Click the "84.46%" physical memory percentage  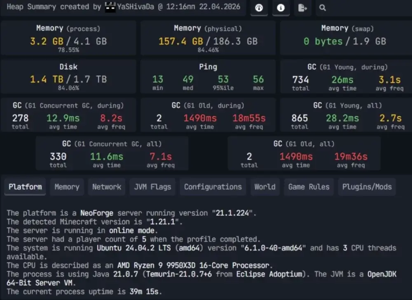[208, 50]
